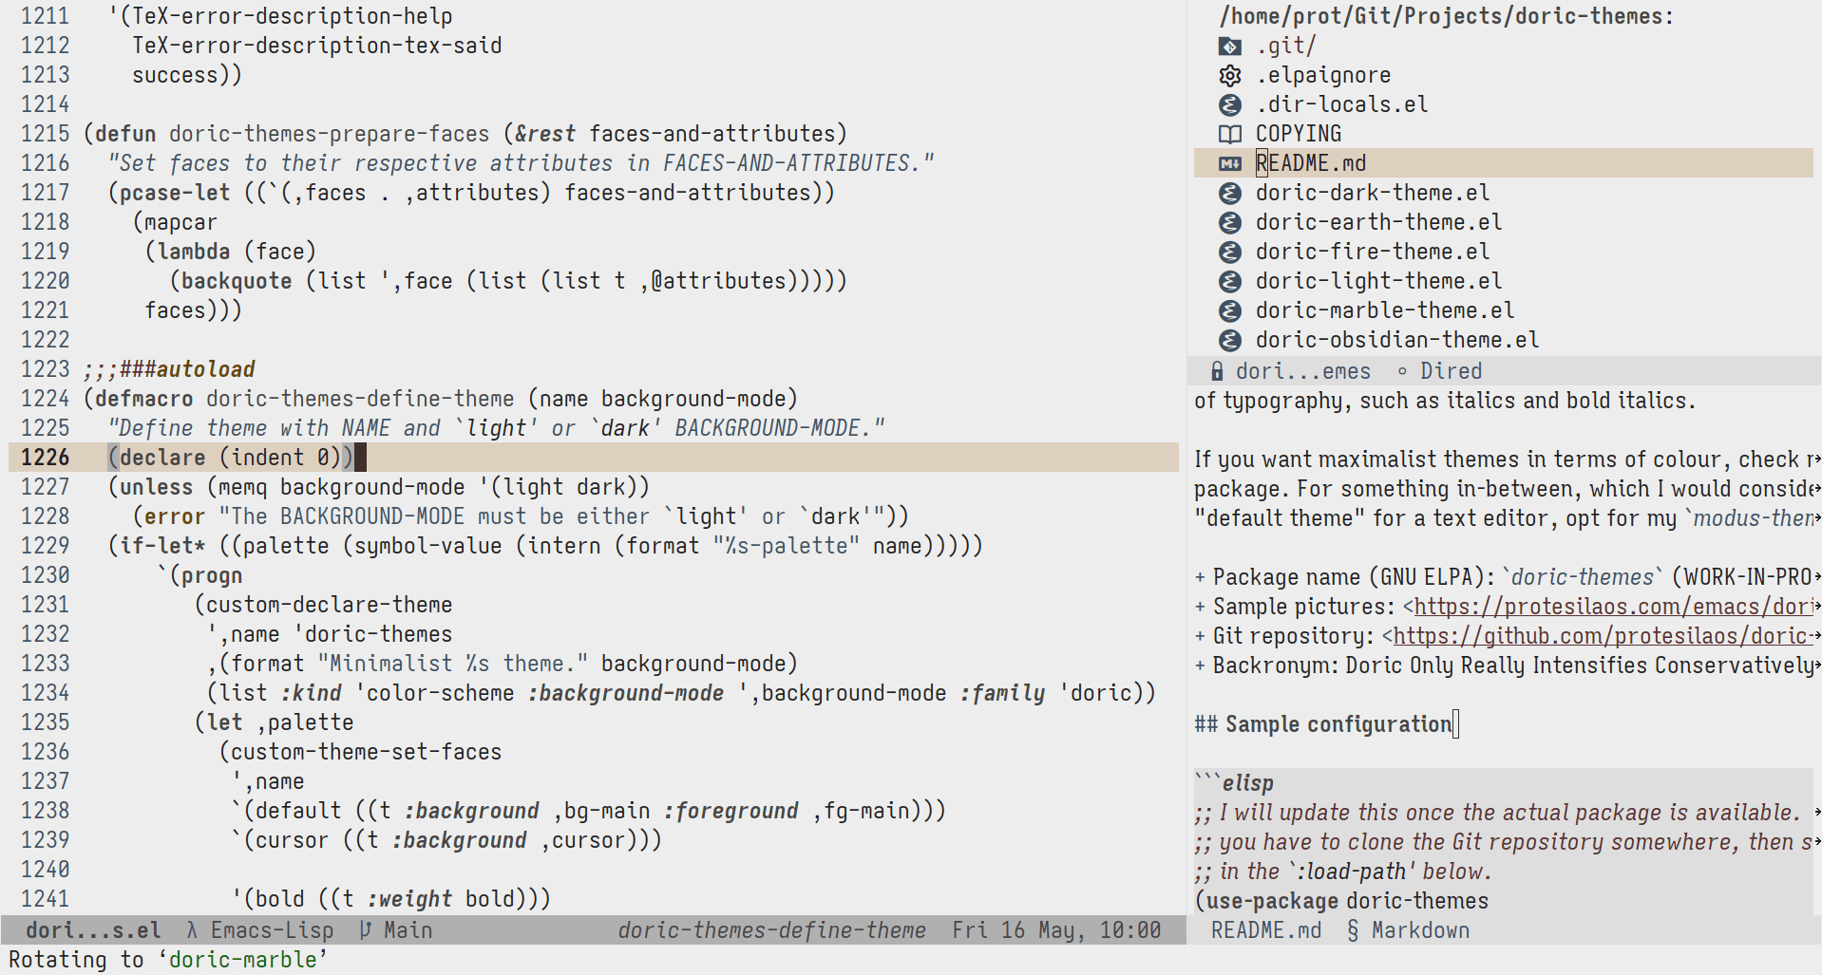
Task: Click the Emacs-Lisp major mode indicator
Action: 272,930
